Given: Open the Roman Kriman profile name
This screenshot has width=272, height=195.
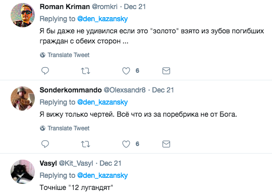Looking at the screenshot, I should [65, 7].
